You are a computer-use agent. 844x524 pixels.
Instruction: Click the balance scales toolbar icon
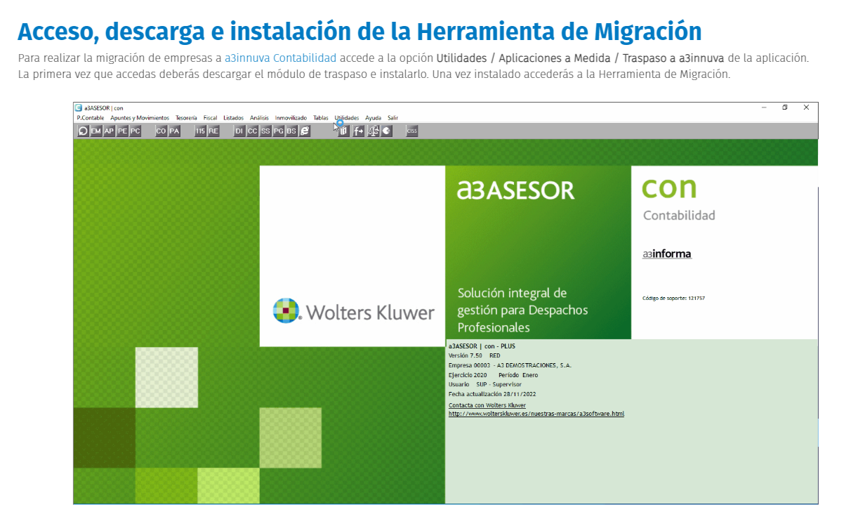pos(374,131)
